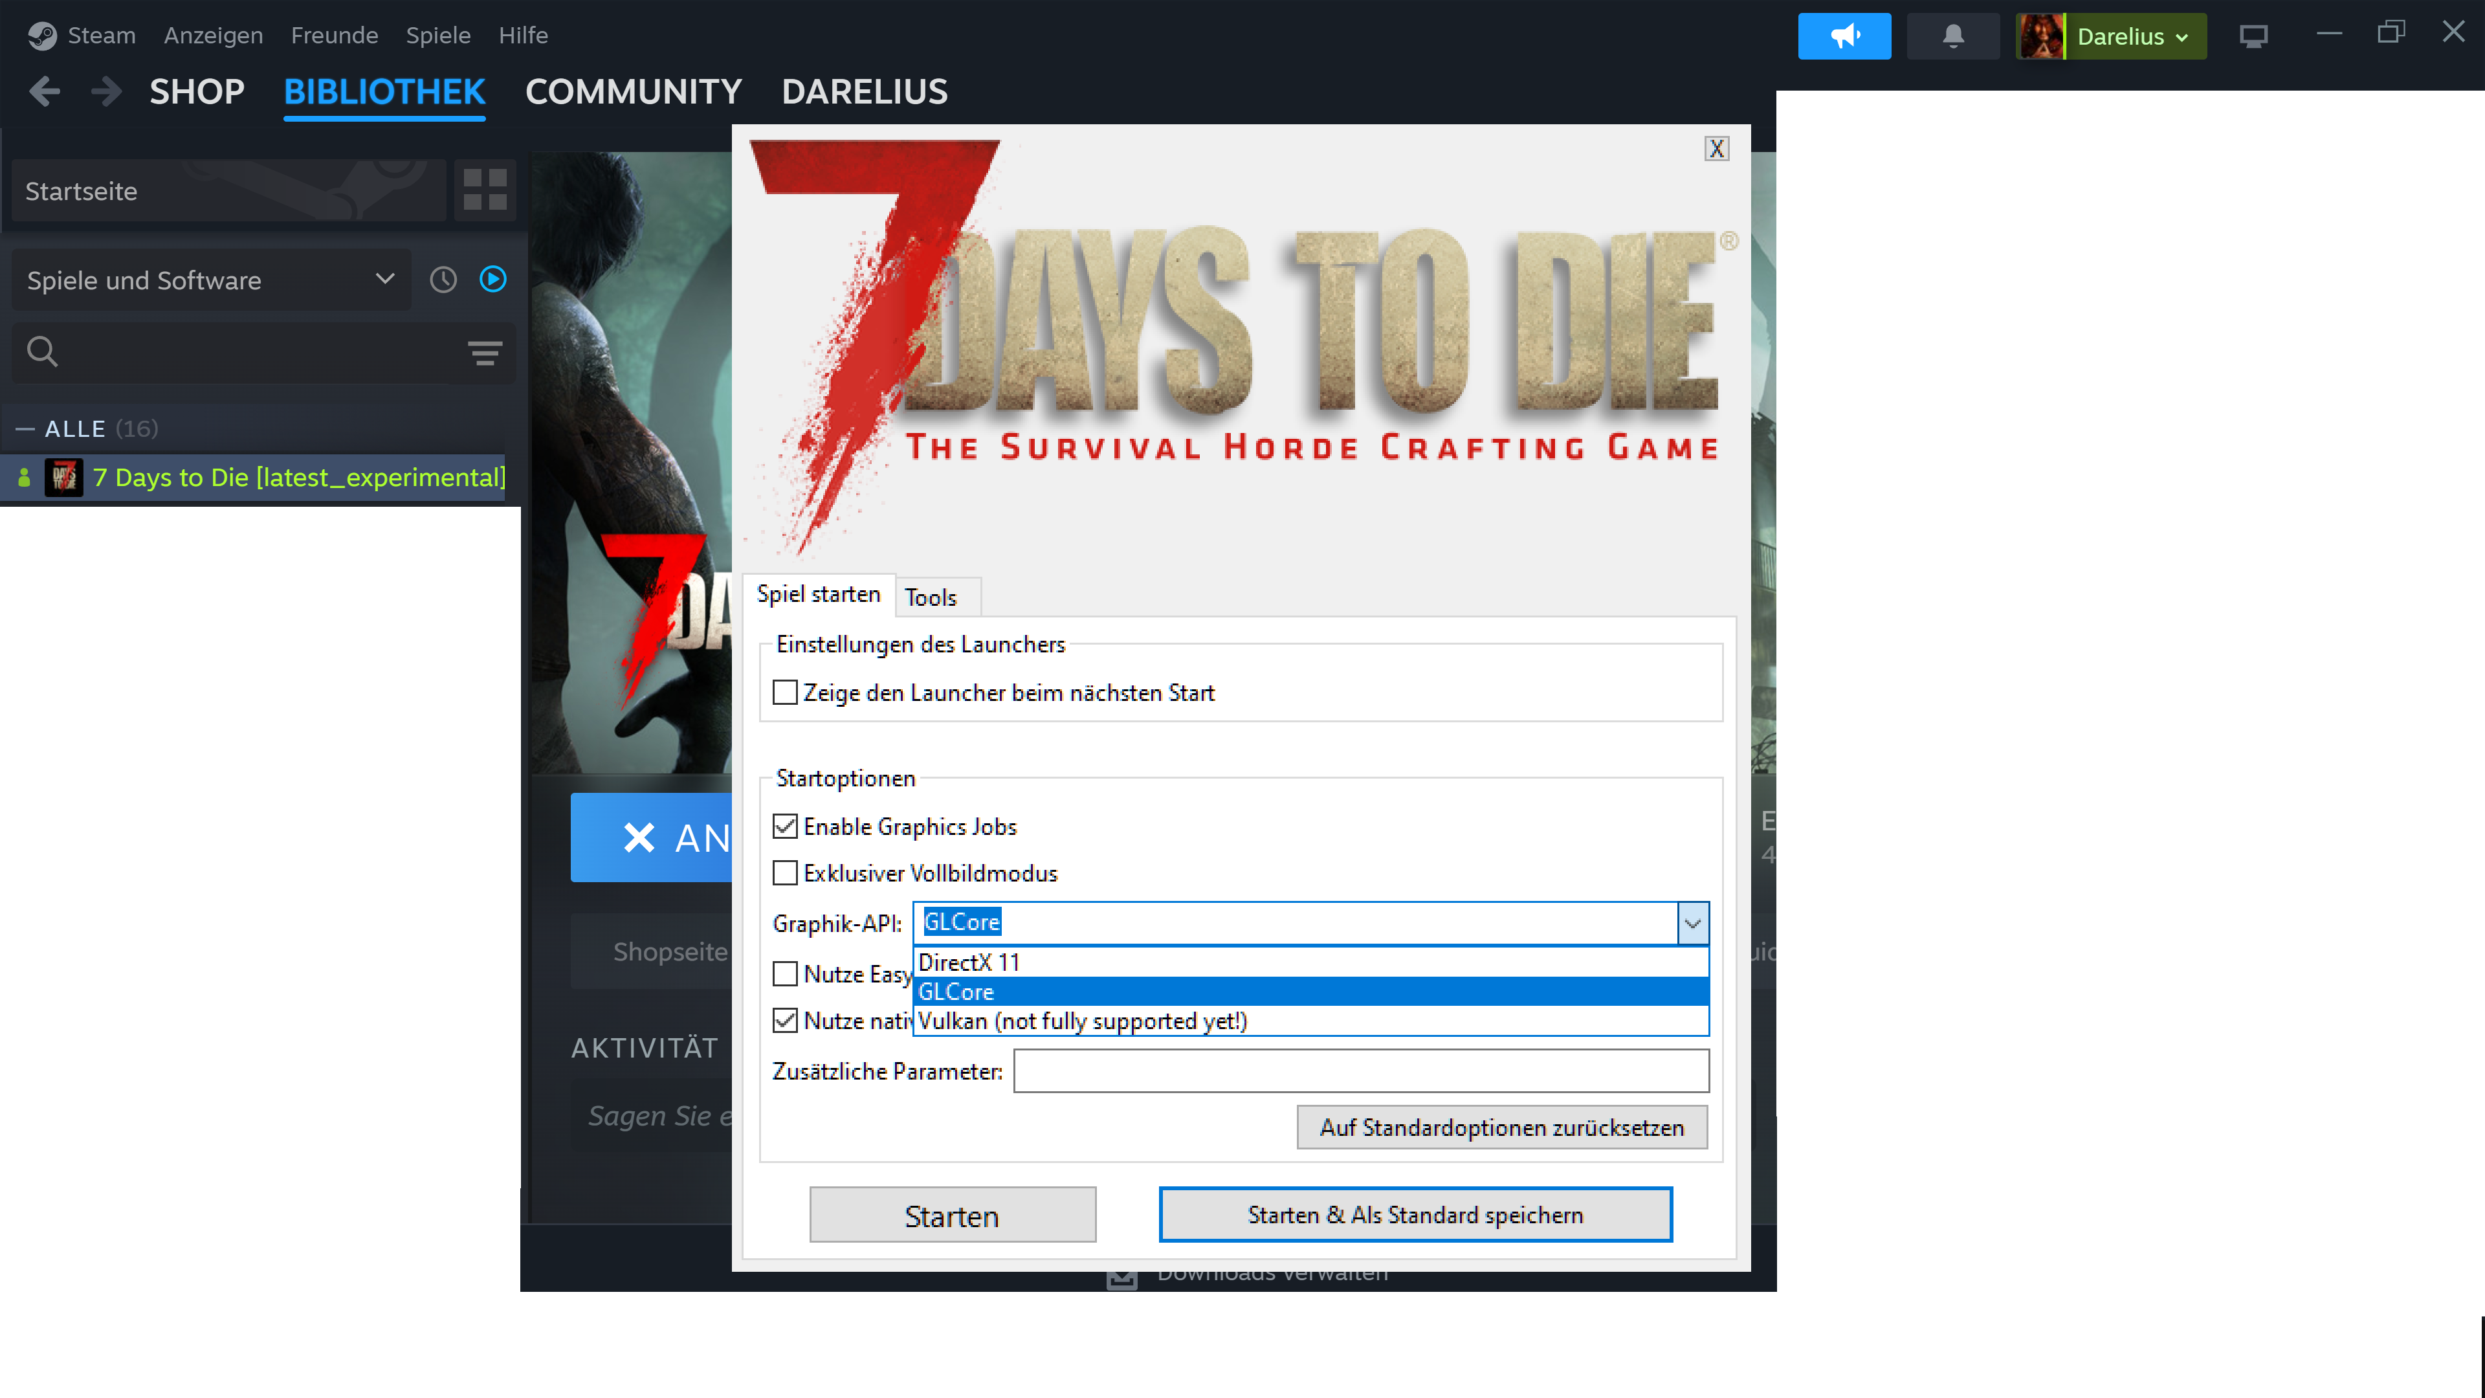
Task: Open the announcements megaphone button
Action: [1844, 36]
